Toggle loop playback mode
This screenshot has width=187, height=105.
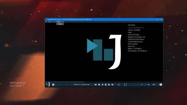click(119, 85)
